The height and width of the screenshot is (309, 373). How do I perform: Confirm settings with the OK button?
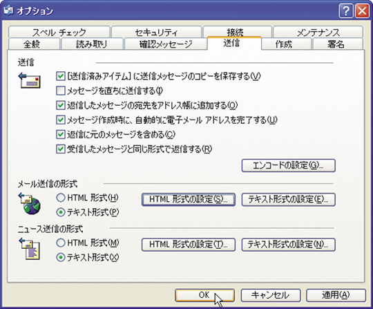point(205,295)
